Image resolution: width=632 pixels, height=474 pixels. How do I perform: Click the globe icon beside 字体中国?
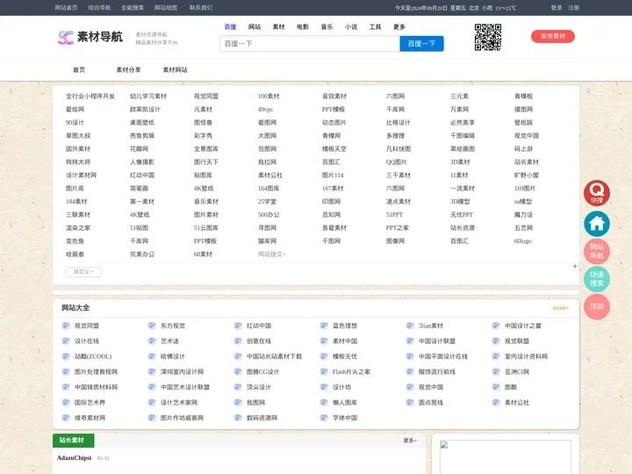[x=324, y=418]
